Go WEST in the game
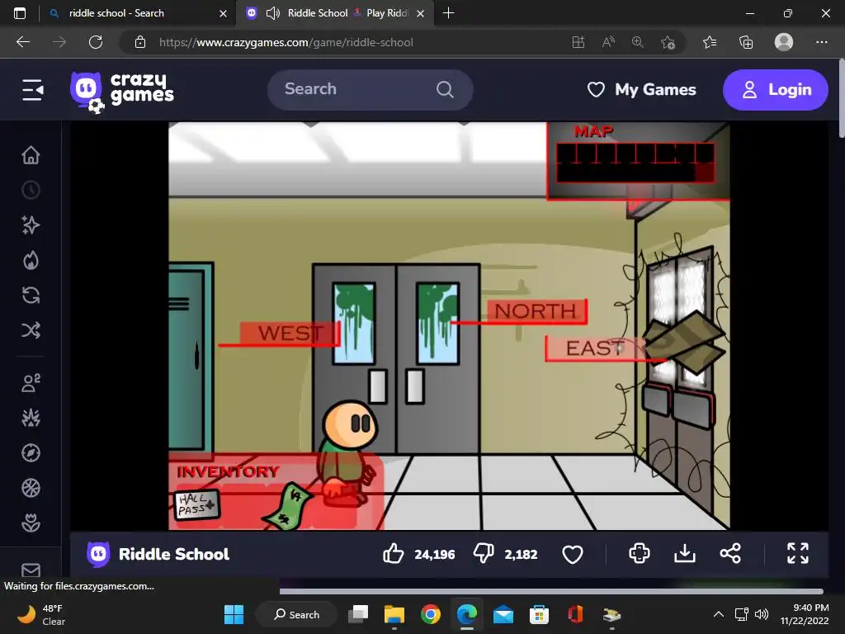Image resolution: width=845 pixels, height=634 pixels. [290, 334]
